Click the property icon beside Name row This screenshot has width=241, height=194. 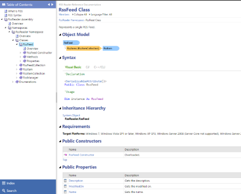coord(65,192)
